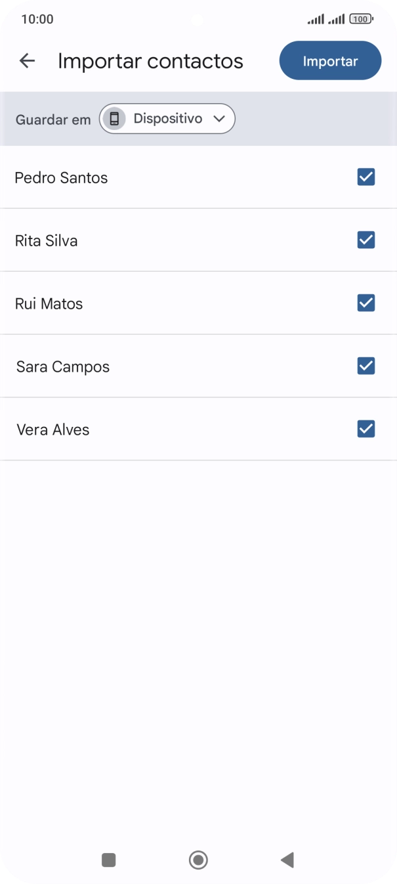Tap the back triangle navigation button
The image size is (397, 884).
click(287, 858)
